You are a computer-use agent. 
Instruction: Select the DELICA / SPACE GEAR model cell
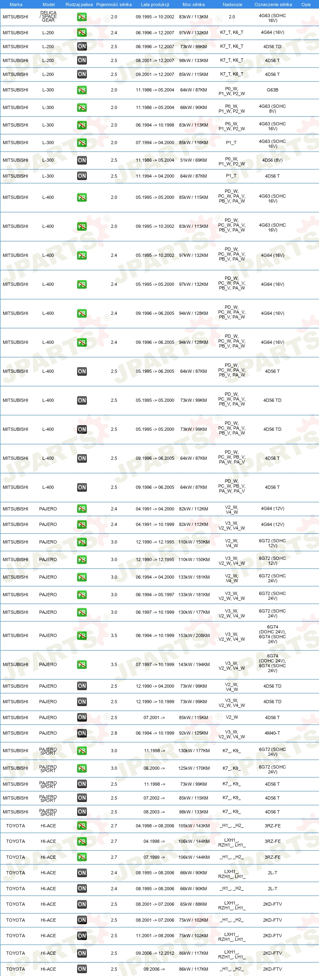(48, 16)
